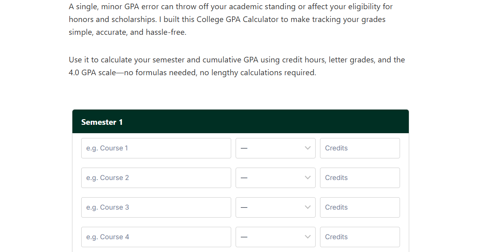Click the College GPA Calculator intro text
The height and width of the screenshot is (252, 480).
236,19
